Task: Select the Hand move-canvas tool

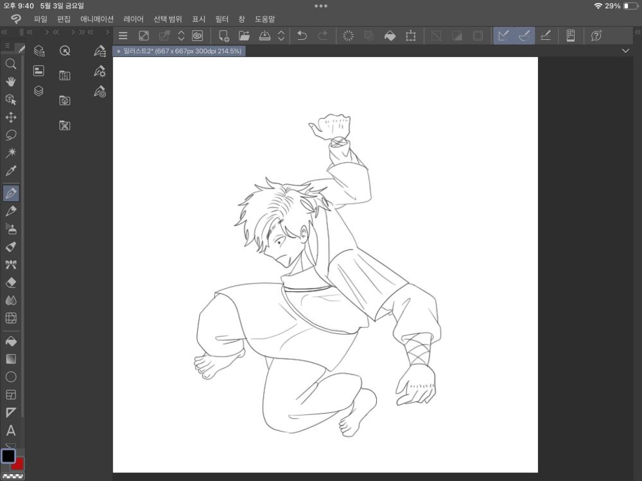Action: click(11, 82)
